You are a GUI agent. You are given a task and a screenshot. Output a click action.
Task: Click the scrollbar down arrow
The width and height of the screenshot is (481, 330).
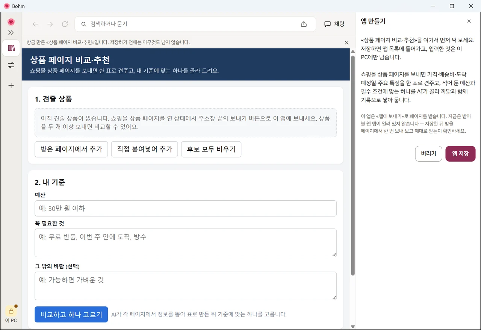352,327
